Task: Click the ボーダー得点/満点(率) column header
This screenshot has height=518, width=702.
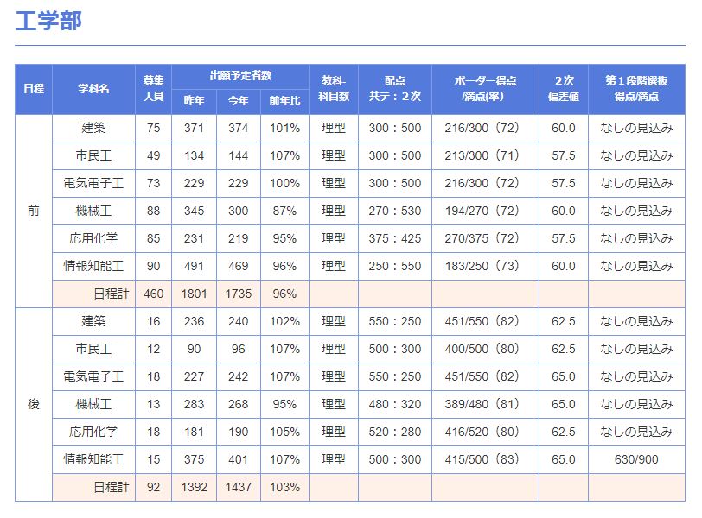Action: coord(485,89)
